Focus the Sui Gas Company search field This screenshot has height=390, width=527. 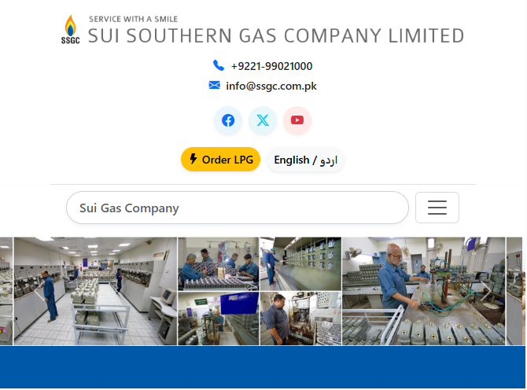[238, 208]
